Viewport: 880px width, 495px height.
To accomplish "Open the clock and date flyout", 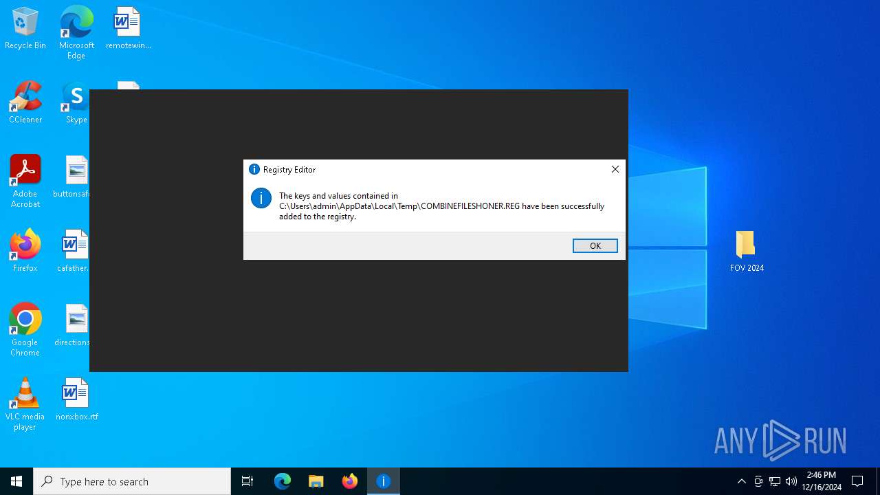I will pyautogui.click(x=822, y=481).
